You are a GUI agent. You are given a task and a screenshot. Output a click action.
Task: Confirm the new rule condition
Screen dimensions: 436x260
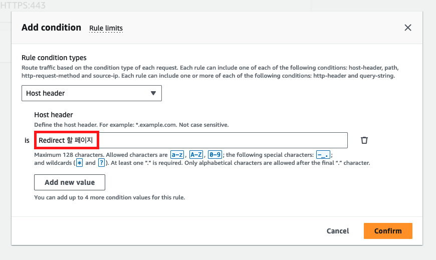(x=388, y=231)
